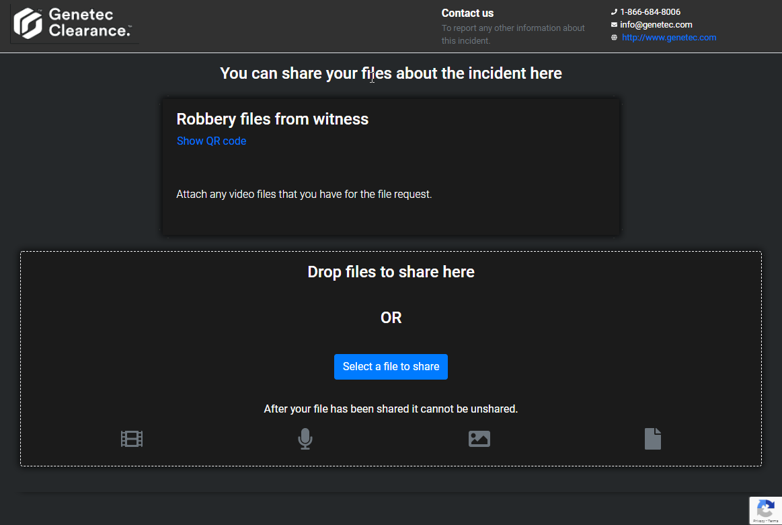
Task: Click the OR text in the drop zone
Action: point(391,318)
